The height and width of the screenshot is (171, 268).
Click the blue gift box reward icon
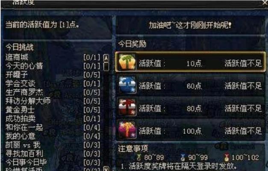tap(127, 85)
